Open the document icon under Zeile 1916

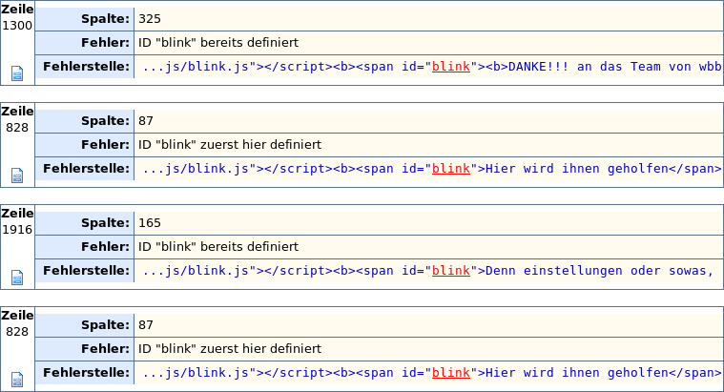click(17, 278)
